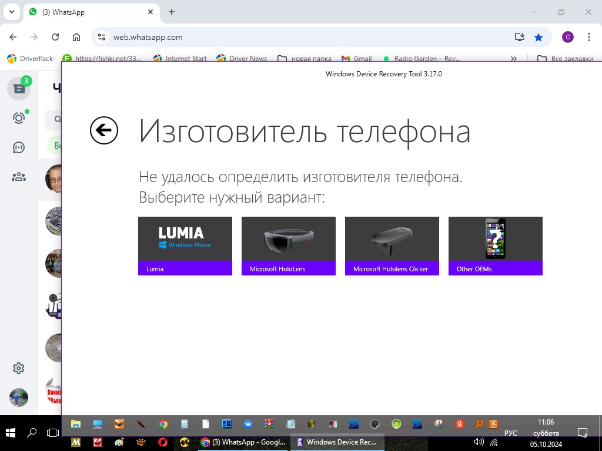
Task: Launch Chrome from taskbar toolbar
Action: (163, 424)
